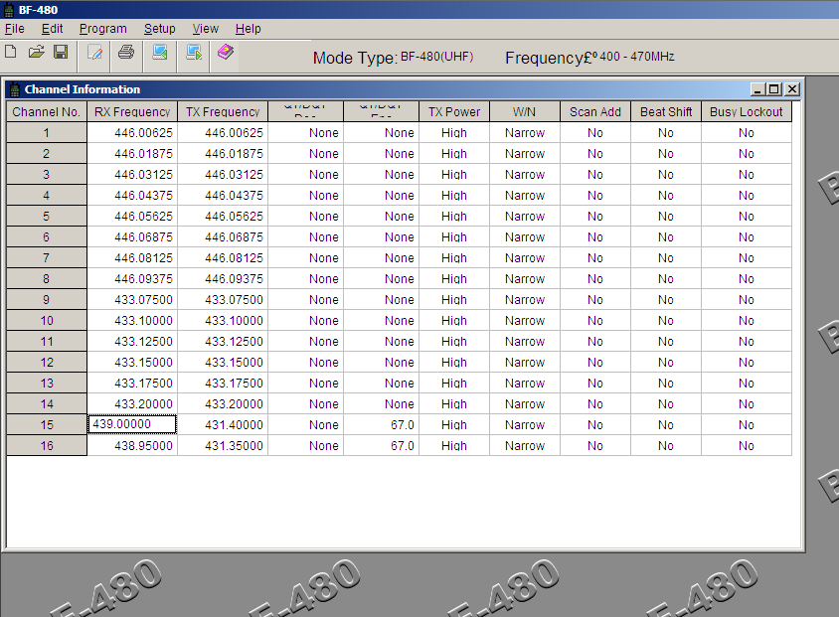Click the High TX power cell in channel 6

pos(454,236)
